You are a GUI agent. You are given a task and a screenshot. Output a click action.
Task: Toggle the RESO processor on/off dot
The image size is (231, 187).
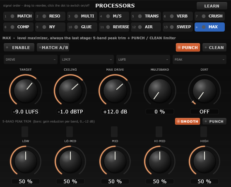[44, 16]
